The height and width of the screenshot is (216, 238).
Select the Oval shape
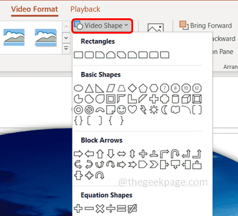[78, 88]
